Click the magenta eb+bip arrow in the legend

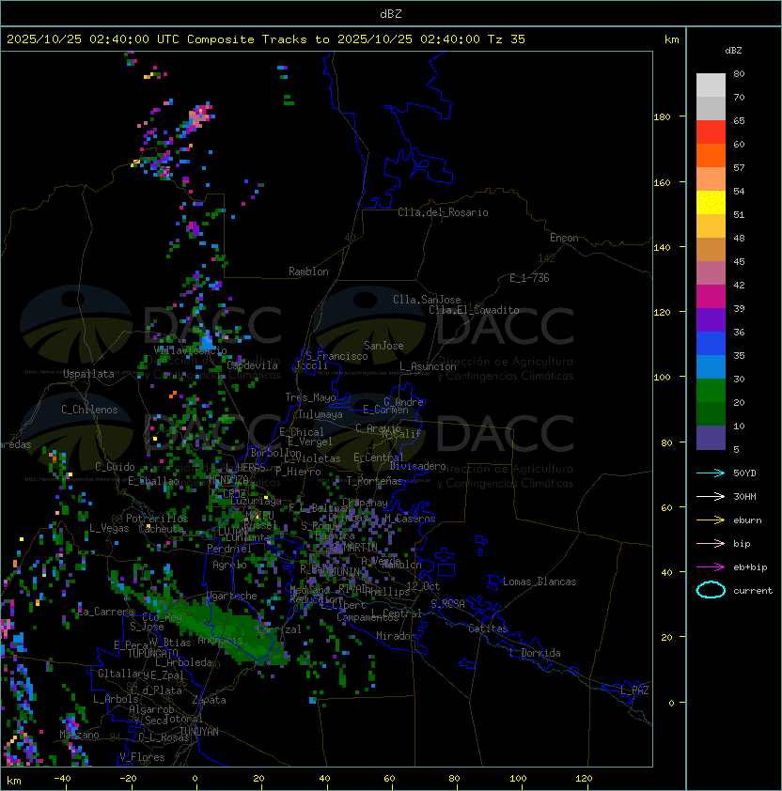tap(711, 567)
